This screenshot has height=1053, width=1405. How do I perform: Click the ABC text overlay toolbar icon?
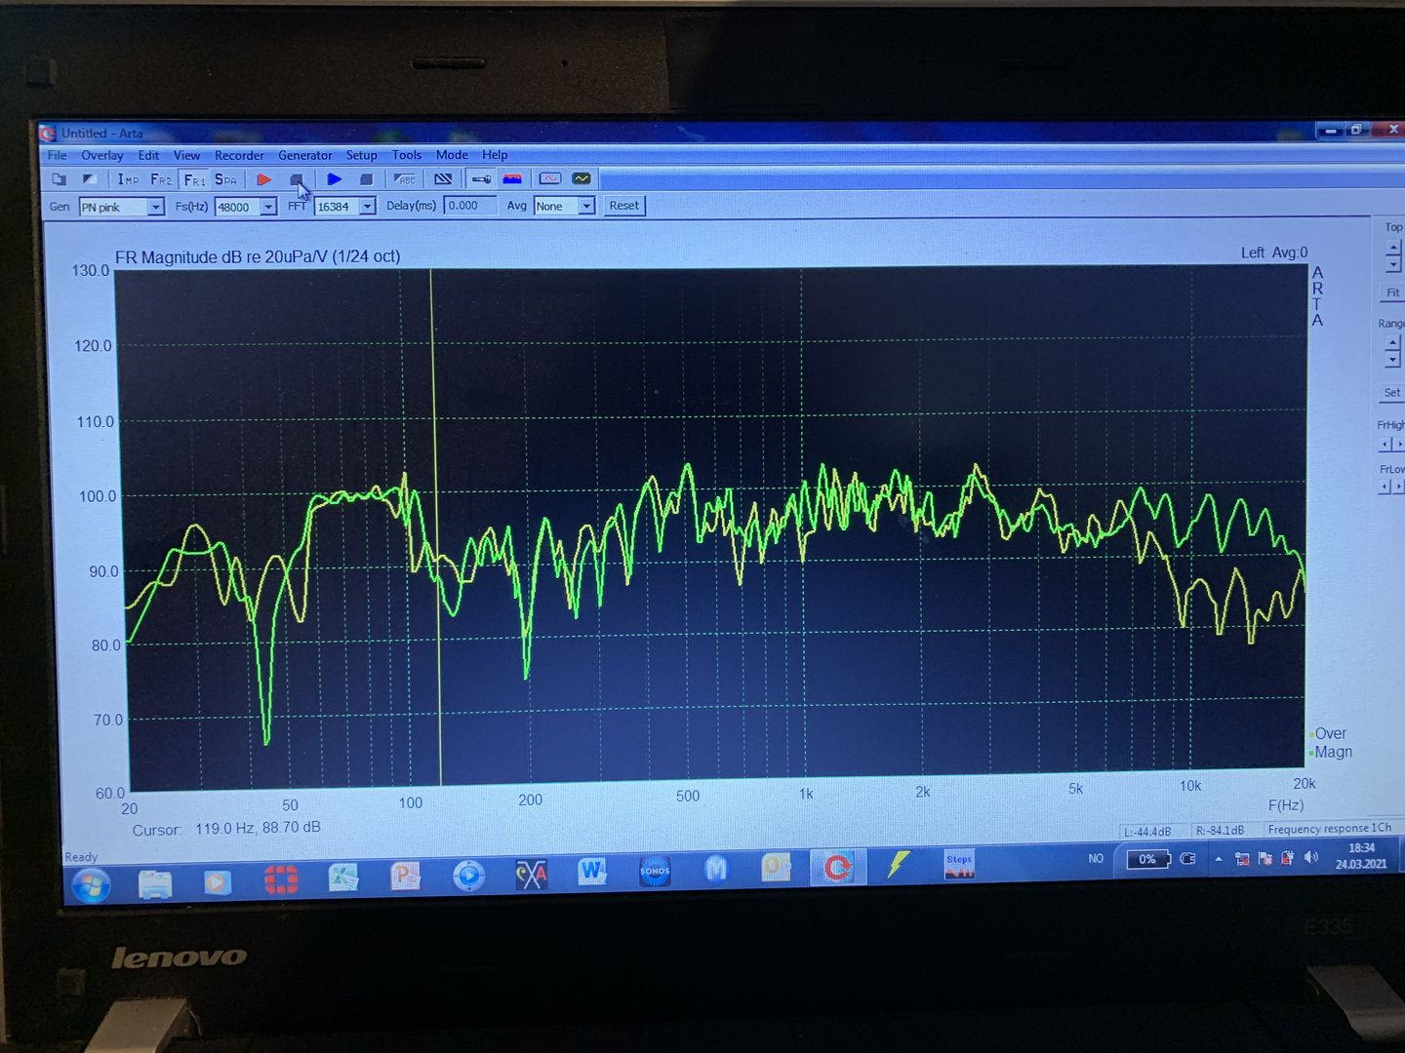pyautogui.click(x=404, y=179)
